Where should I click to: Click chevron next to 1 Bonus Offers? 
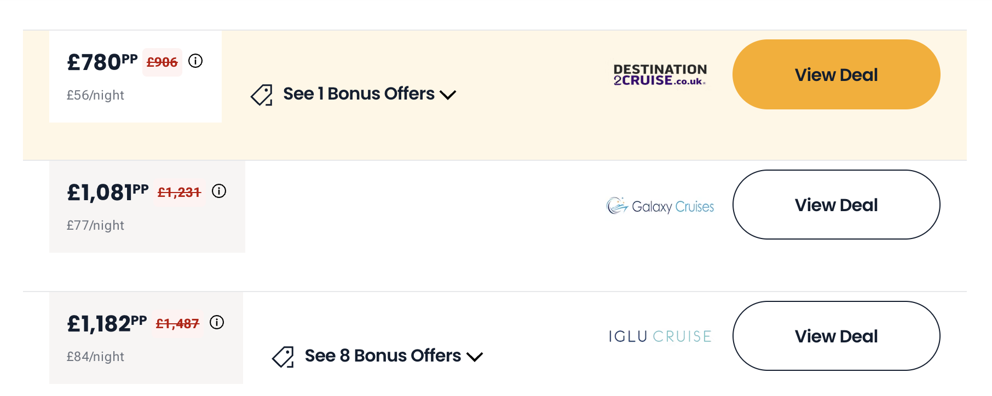click(448, 95)
